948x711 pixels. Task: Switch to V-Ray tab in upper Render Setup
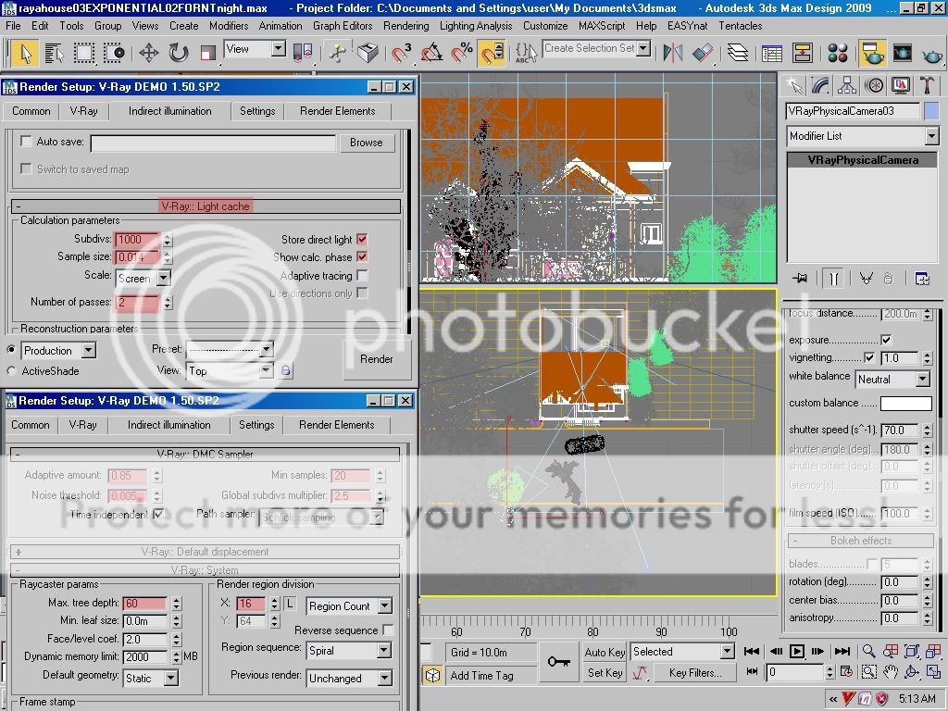click(x=83, y=111)
